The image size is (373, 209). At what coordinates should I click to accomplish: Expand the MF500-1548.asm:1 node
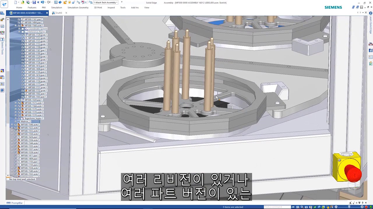[12, 125]
